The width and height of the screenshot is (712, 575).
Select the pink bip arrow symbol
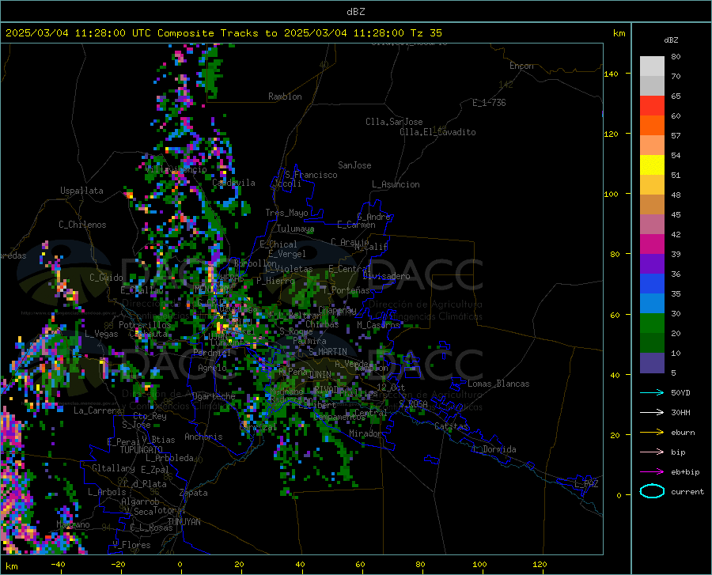(652, 452)
